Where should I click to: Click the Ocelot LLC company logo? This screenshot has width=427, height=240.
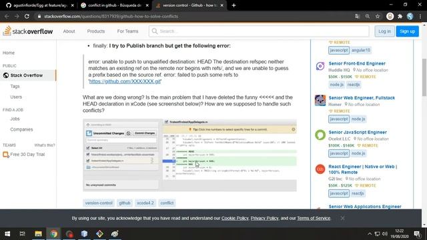click(x=320, y=135)
